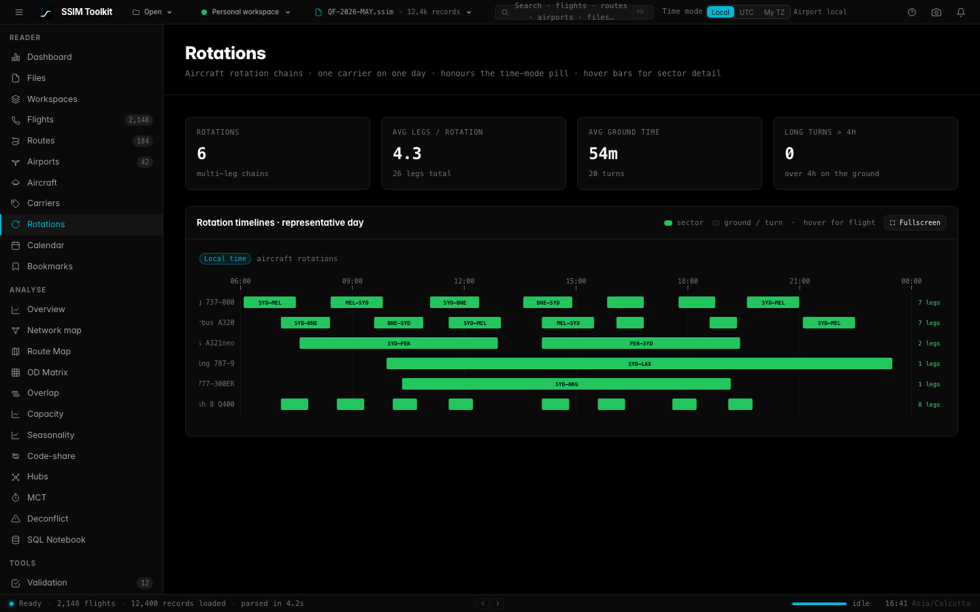Viewport: 980px width, 612px height.
Task: Switch time mode to Local
Action: coord(721,12)
